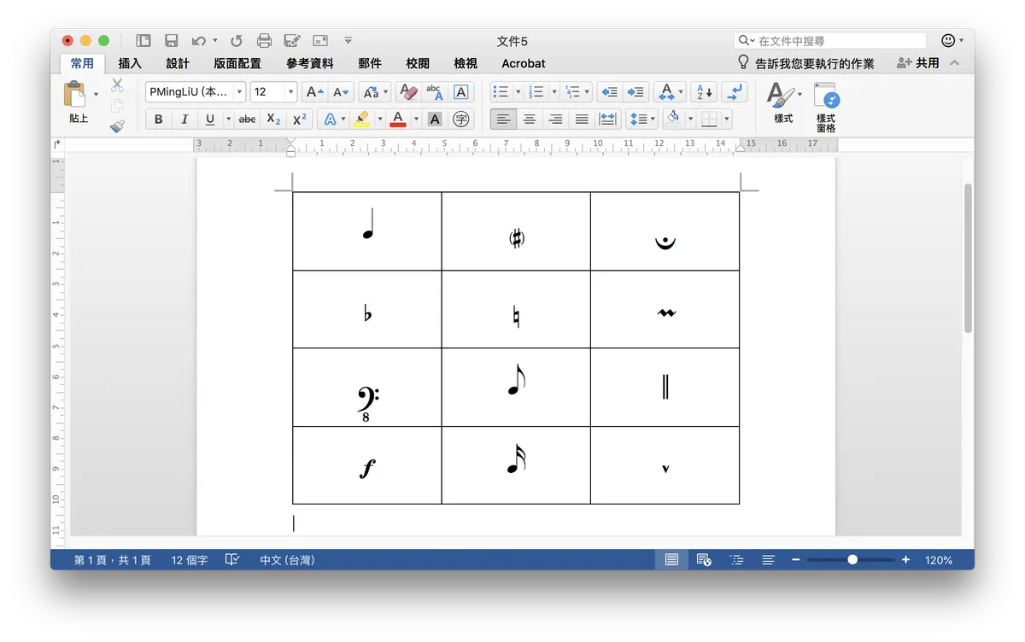Increase font size with large A
Viewport: 1025px width, 642px height.
(314, 92)
